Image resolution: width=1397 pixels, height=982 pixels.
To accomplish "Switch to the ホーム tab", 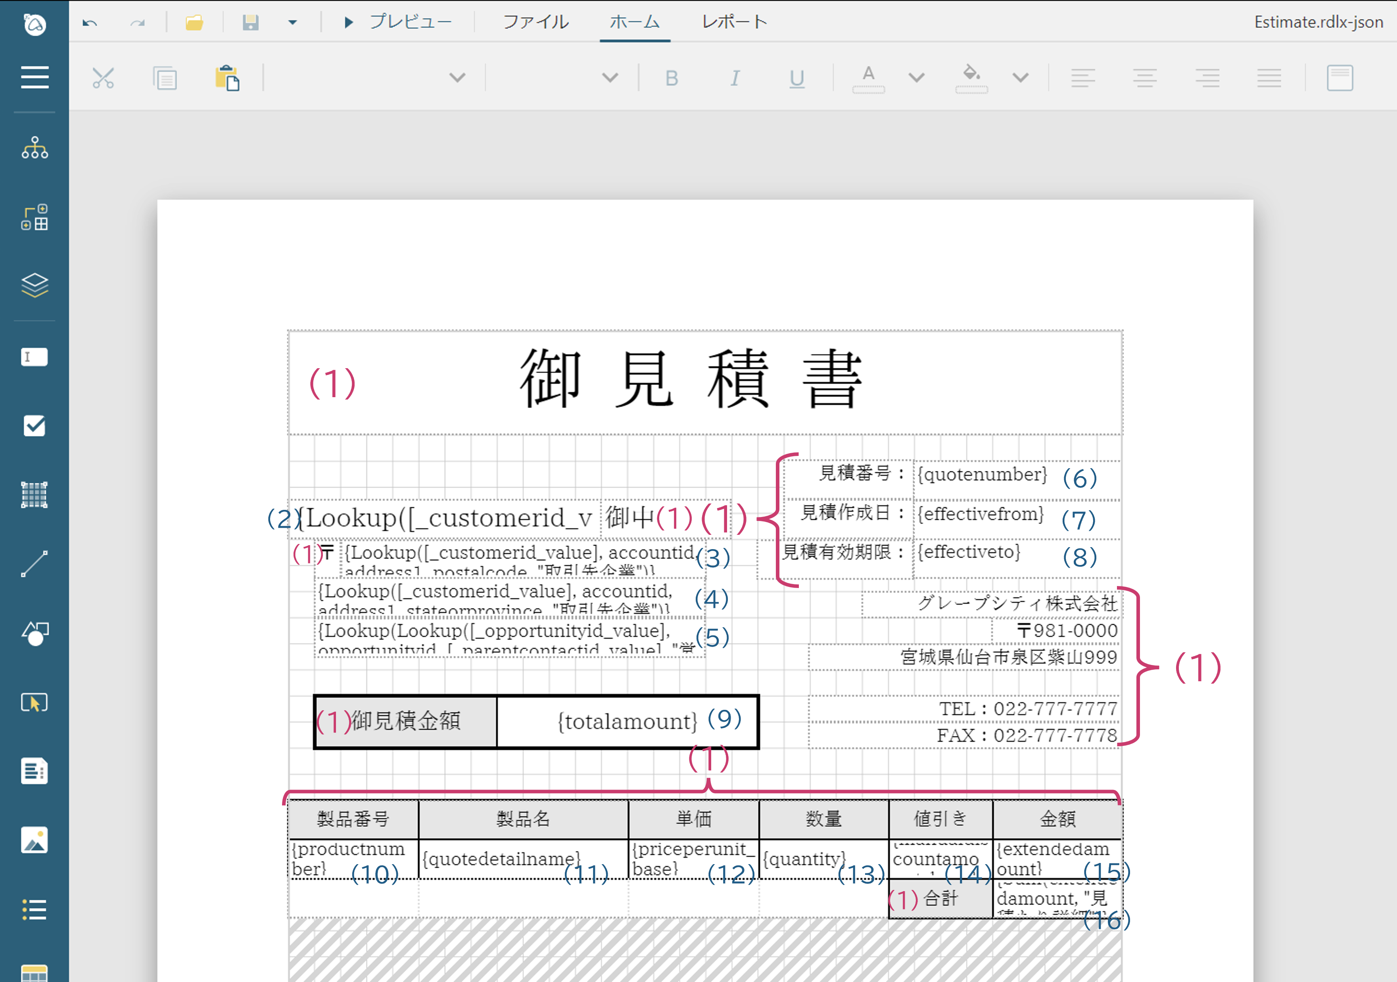I will click(635, 22).
